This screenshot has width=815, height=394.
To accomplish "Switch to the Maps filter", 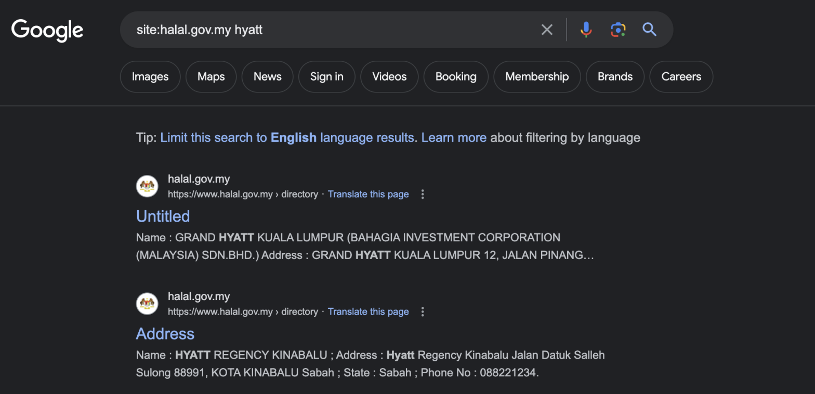I will 211,77.
